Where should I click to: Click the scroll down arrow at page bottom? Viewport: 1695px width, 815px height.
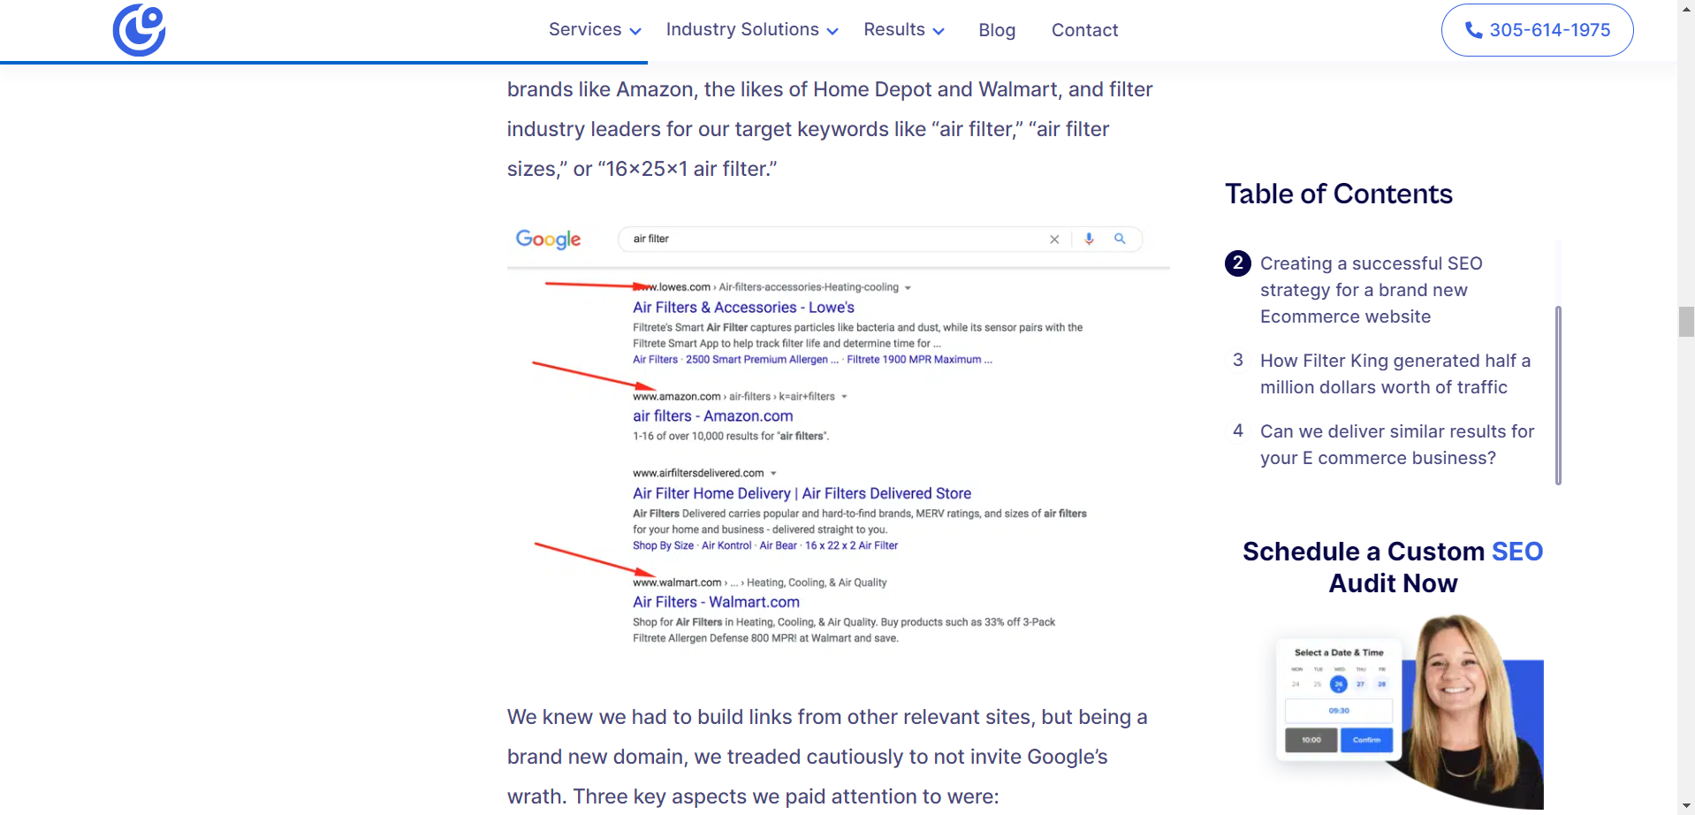pyautogui.click(x=1686, y=806)
